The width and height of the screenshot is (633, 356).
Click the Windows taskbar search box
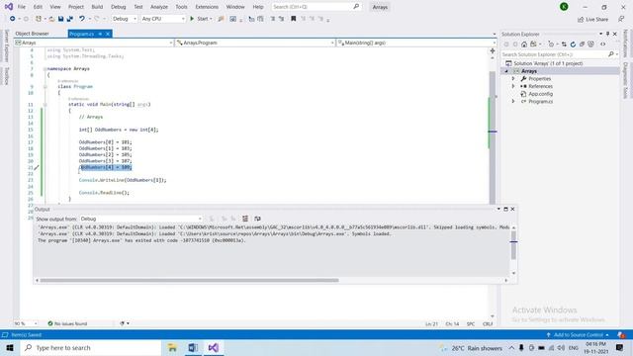click(x=90, y=347)
